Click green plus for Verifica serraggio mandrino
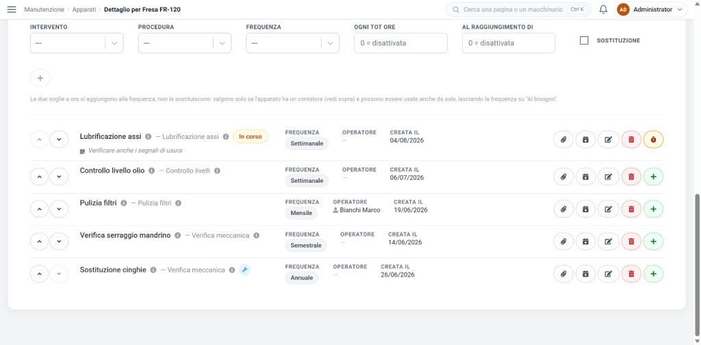Image resolution: width=701 pixels, height=345 pixels. 653,242
